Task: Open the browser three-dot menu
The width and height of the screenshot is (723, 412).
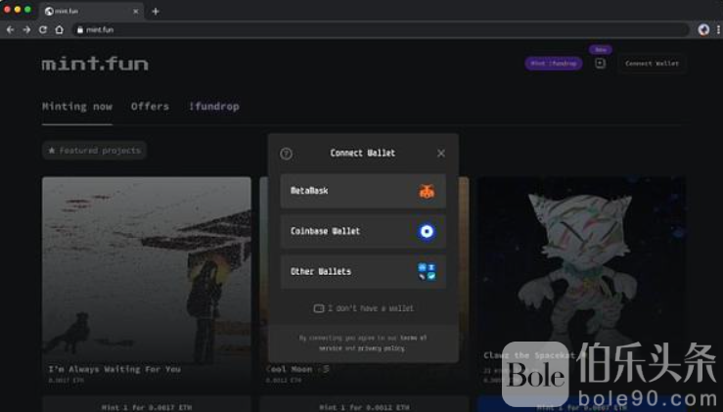Action: 718,29
